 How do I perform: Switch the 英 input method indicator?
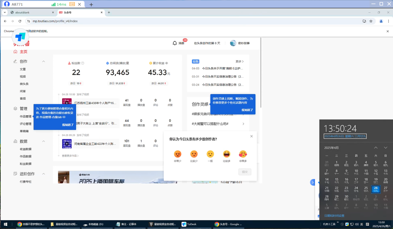(362, 224)
